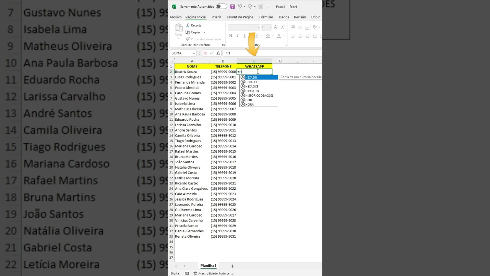Click the Redo arrow icon
The width and height of the screenshot is (490, 276).
(250, 7)
